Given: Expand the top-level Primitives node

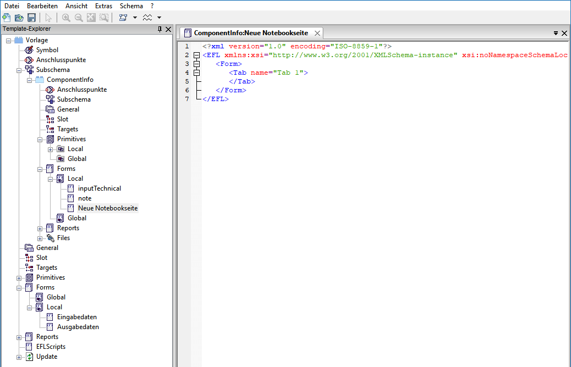Looking at the screenshot, I should tap(19, 278).
